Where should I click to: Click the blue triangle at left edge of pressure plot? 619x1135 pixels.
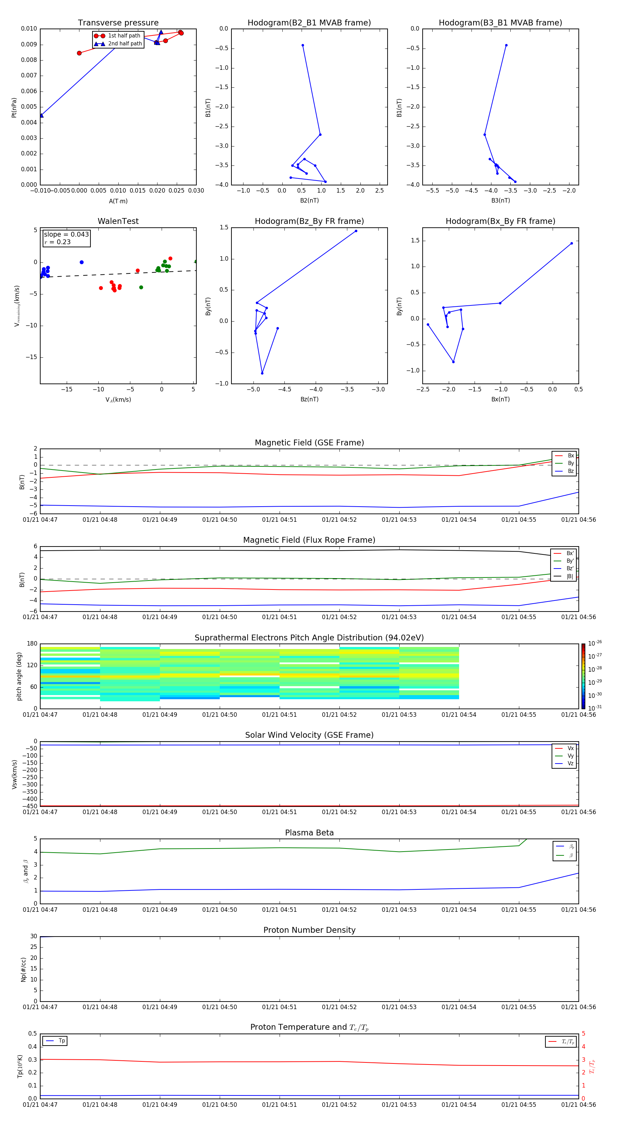pyautogui.click(x=41, y=116)
